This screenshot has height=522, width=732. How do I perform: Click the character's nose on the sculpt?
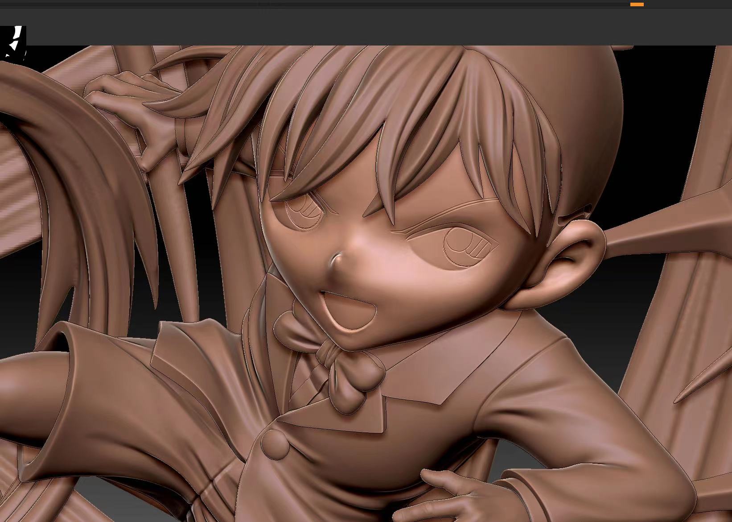[338, 261]
